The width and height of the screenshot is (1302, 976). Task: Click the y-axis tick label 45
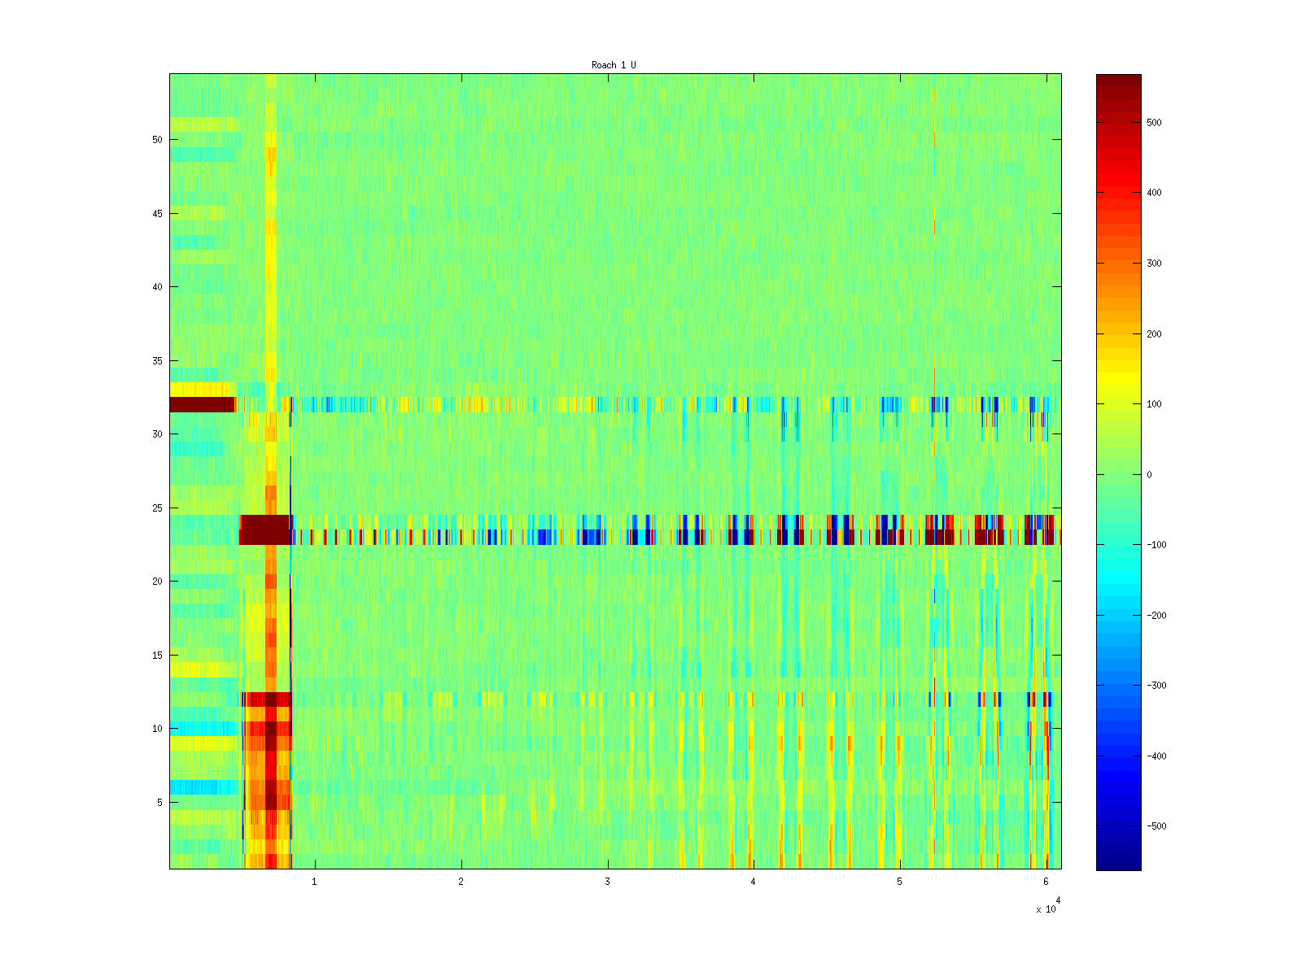coord(157,214)
